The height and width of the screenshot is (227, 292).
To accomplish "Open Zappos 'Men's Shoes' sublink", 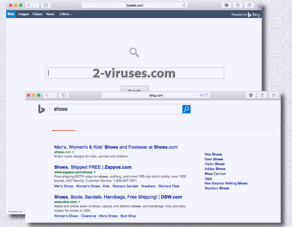I will coord(64,186).
